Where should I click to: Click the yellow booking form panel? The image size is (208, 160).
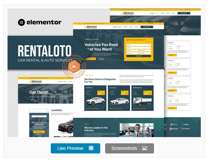[139, 49]
